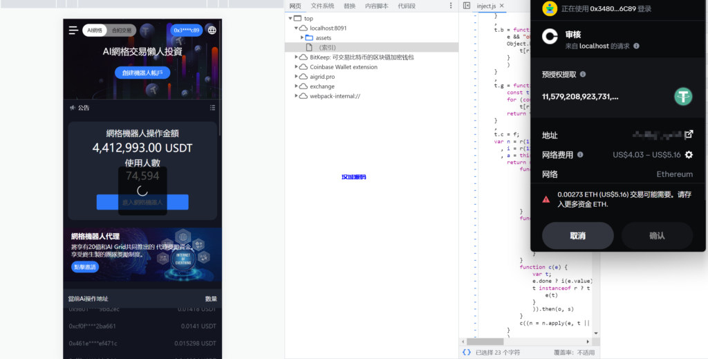Image resolution: width=708 pixels, height=359 pixels.
Task: Switch to the 文件系统 tab
Action: [x=322, y=6]
